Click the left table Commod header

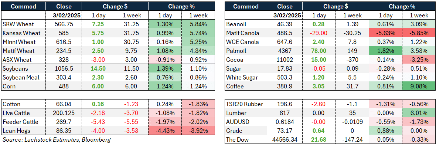pyautogui.click(x=24, y=6)
